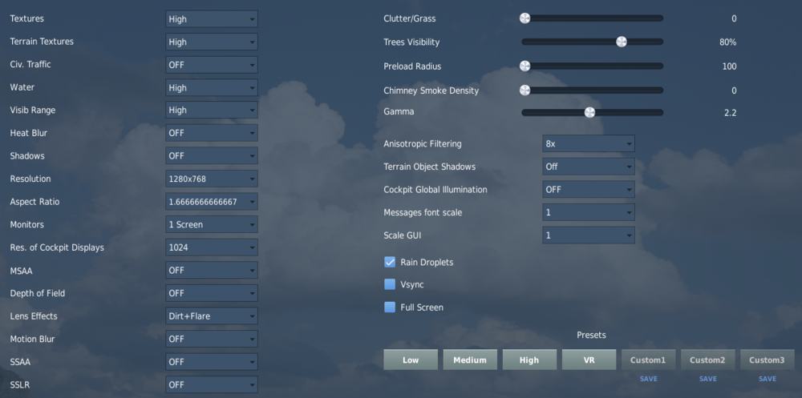
Task: Open the Messages font scale dropdown
Action: point(588,212)
